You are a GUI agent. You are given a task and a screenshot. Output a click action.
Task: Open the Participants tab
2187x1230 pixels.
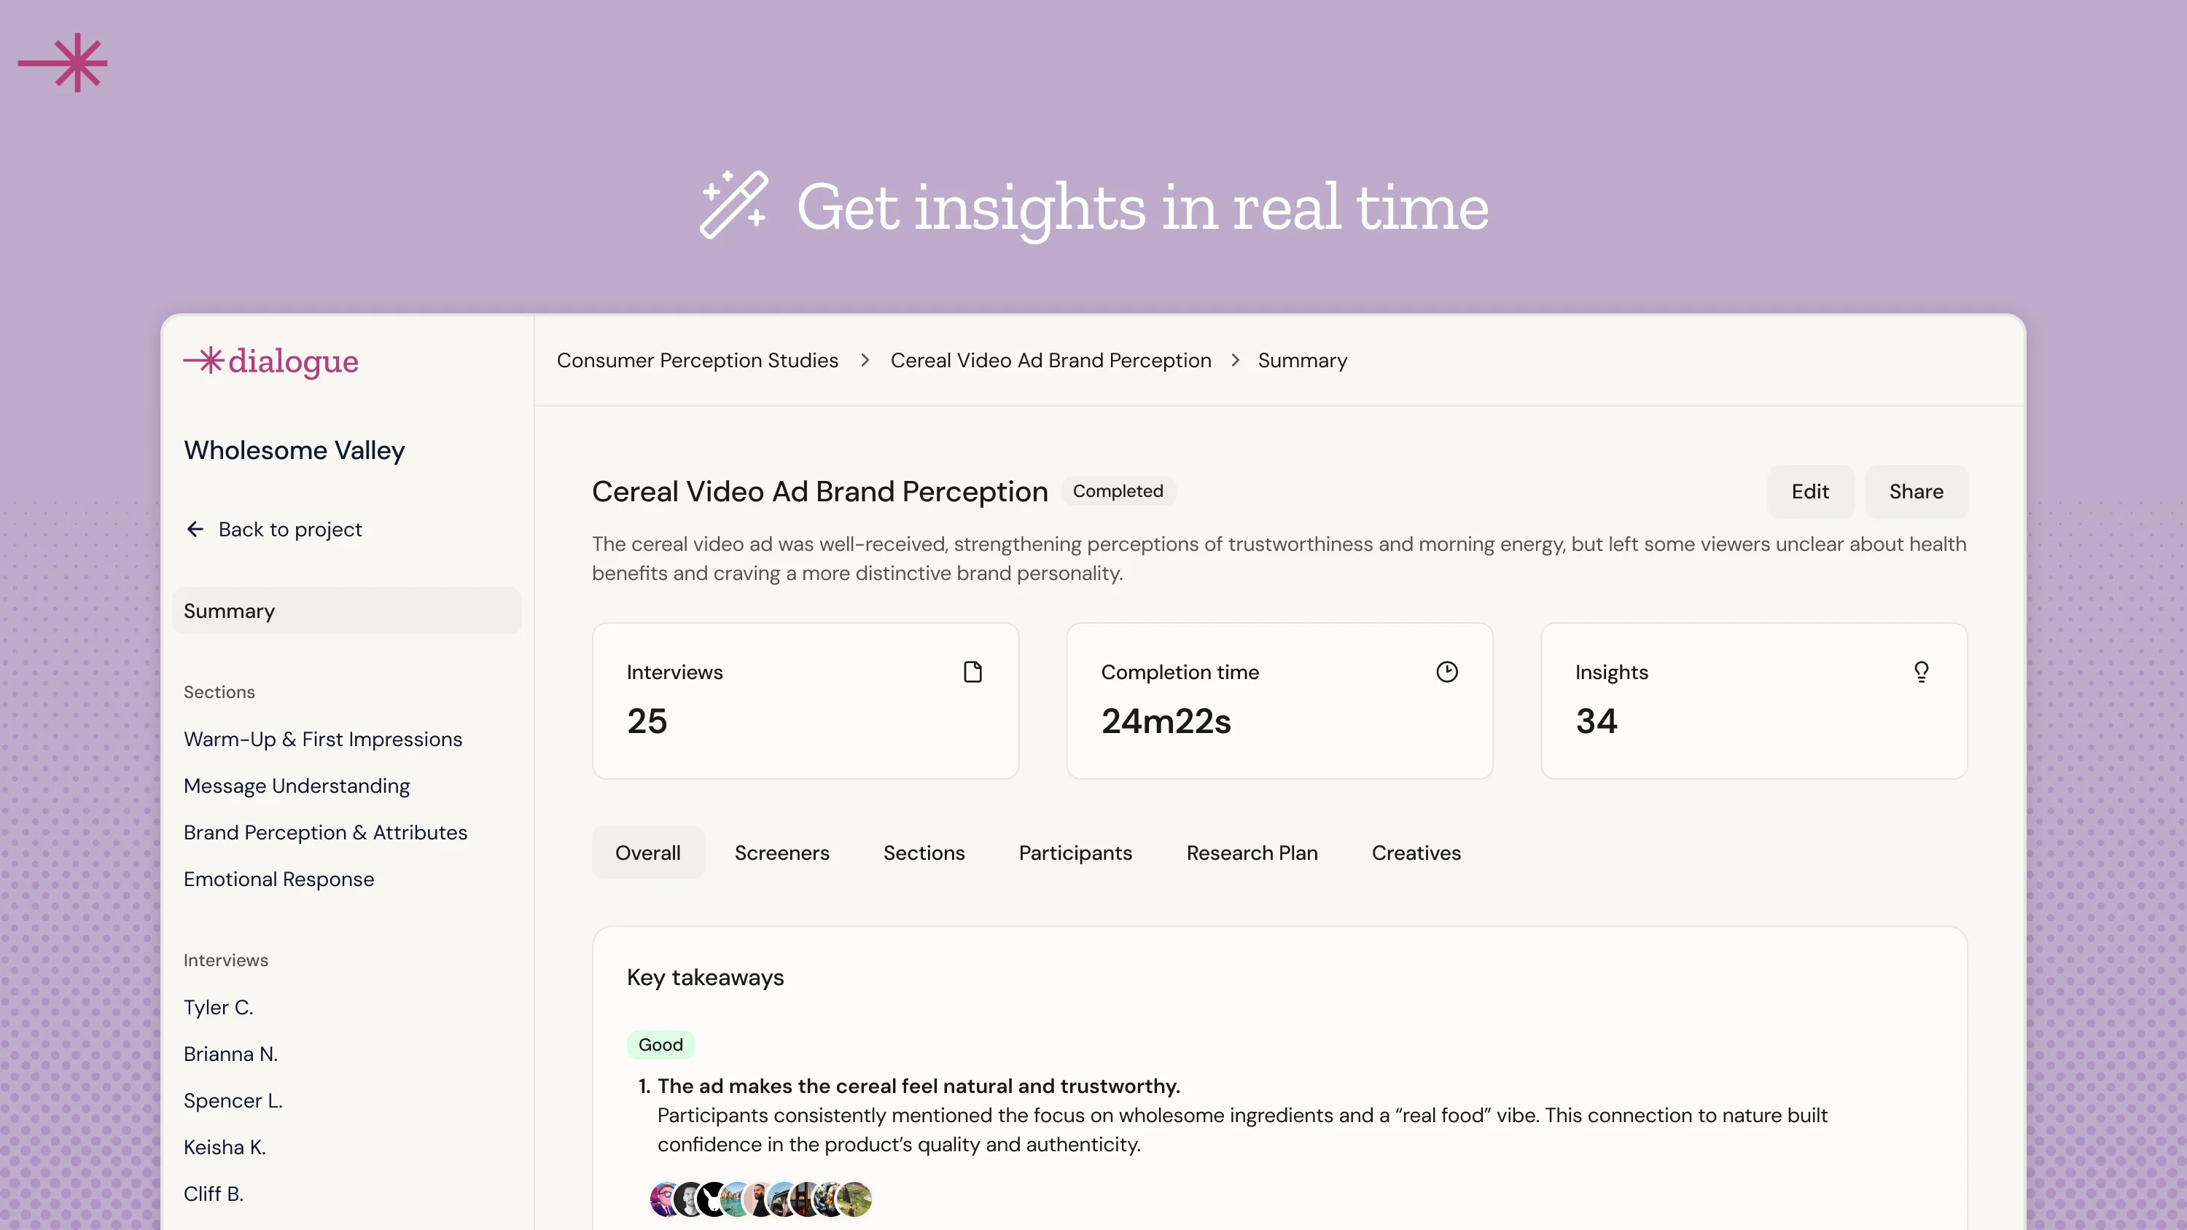click(1075, 853)
